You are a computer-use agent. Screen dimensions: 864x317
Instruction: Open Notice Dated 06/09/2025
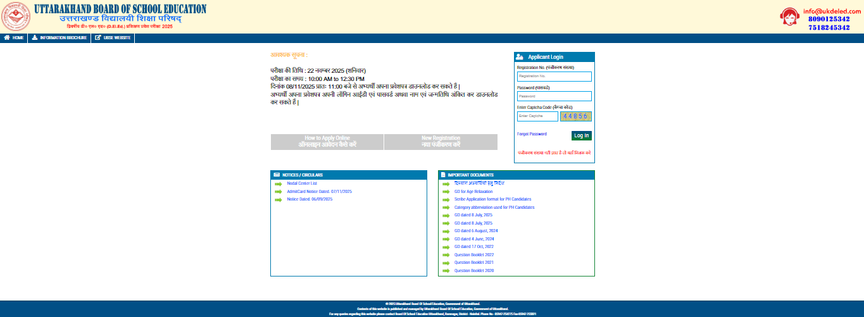pyautogui.click(x=310, y=199)
